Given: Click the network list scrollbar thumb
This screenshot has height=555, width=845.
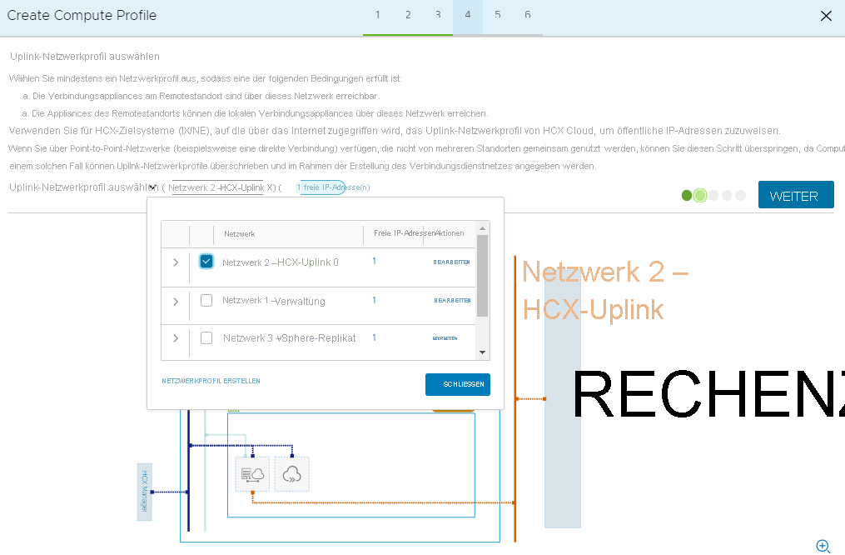Looking at the screenshot, I should click(x=482, y=276).
